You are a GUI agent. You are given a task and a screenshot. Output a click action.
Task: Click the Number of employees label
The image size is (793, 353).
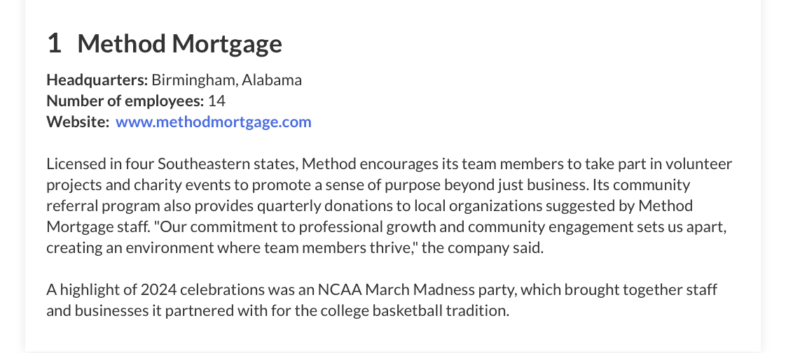[x=125, y=101]
